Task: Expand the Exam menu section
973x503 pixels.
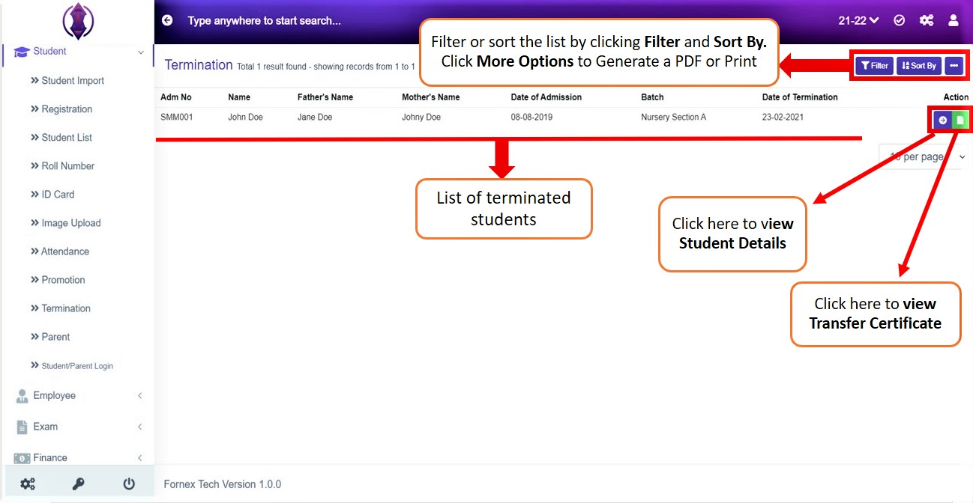Action: (77, 427)
